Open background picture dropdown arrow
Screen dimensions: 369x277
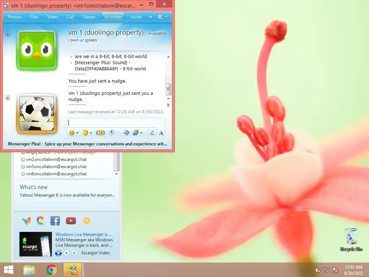[x=141, y=133]
